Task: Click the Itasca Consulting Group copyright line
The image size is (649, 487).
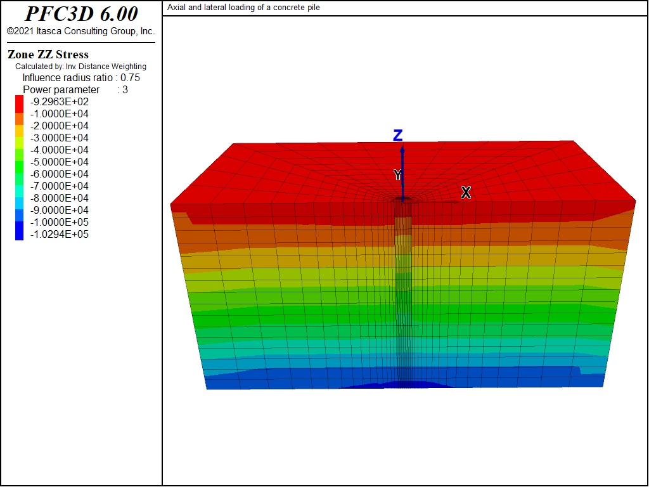Action: pyautogui.click(x=80, y=31)
